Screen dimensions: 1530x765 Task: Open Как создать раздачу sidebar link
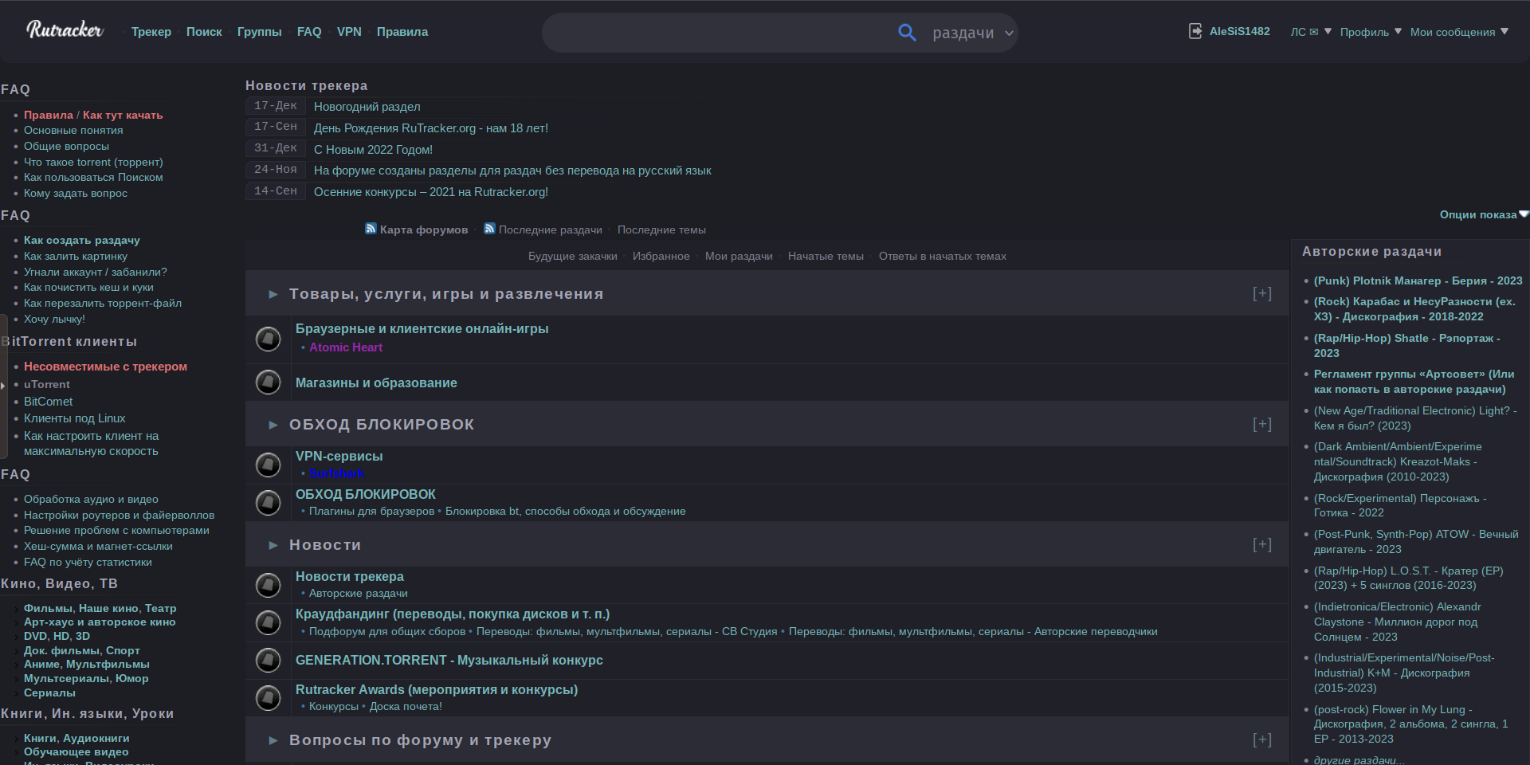[81, 240]
